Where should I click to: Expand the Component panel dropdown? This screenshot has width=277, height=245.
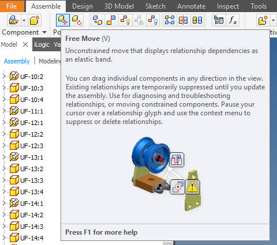click(44, 32)
